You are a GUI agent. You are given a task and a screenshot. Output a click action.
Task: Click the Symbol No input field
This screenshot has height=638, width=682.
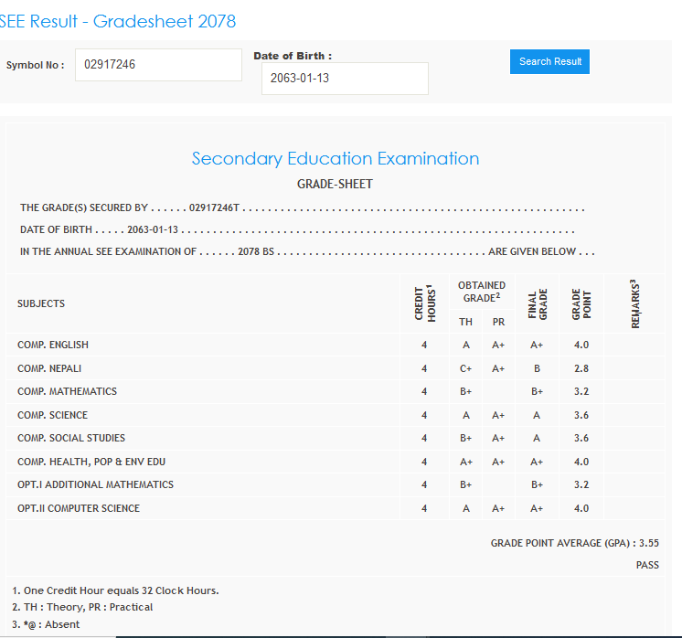coord(157,65)
